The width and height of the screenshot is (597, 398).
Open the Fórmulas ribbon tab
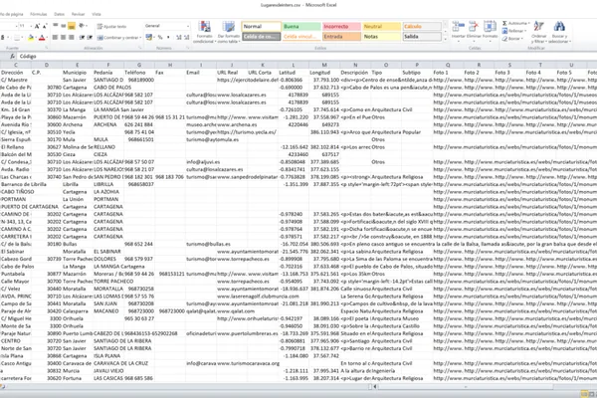[x=39, y=14]
